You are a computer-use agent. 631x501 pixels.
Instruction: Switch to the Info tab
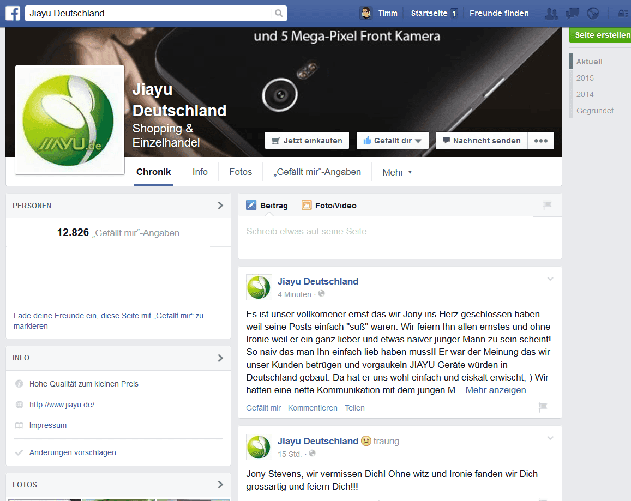(x=200, y=172)
